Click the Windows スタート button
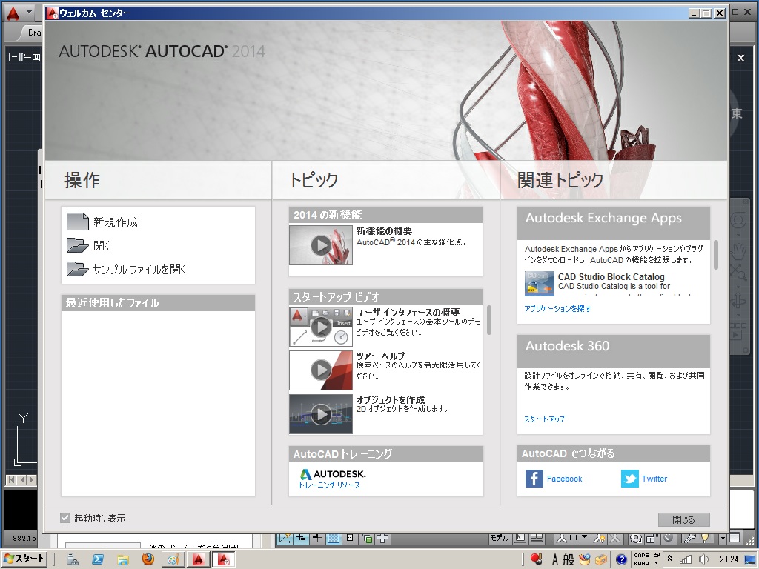 coord(24,559)
